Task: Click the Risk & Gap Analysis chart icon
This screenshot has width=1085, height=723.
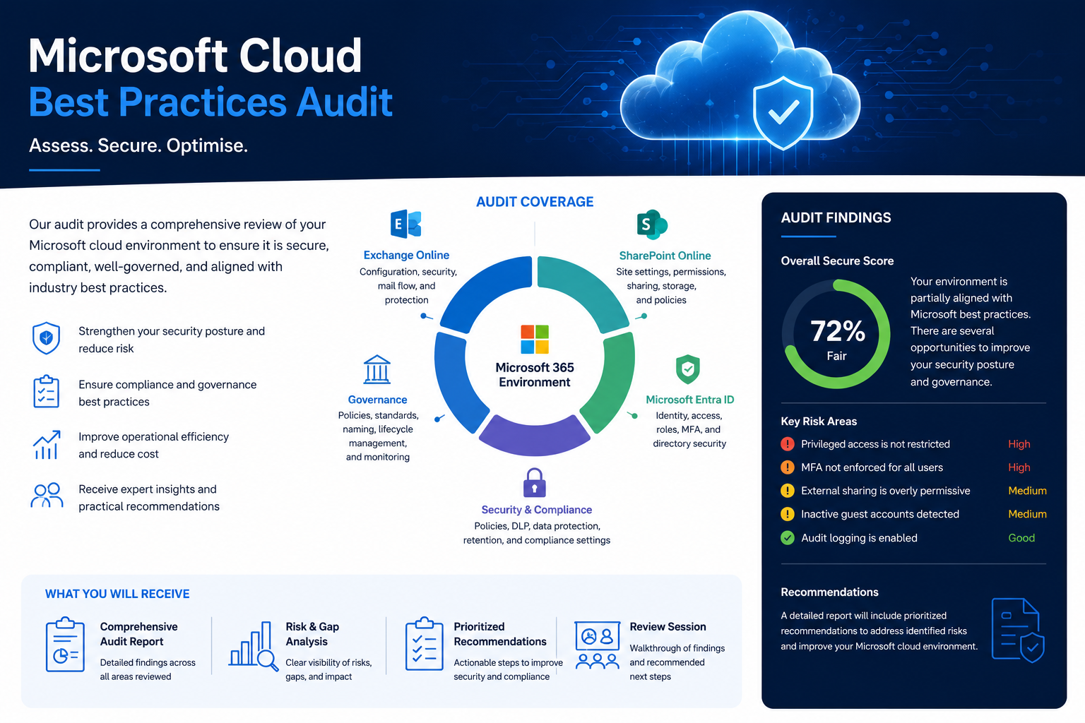Action: [x=254, y=645]
